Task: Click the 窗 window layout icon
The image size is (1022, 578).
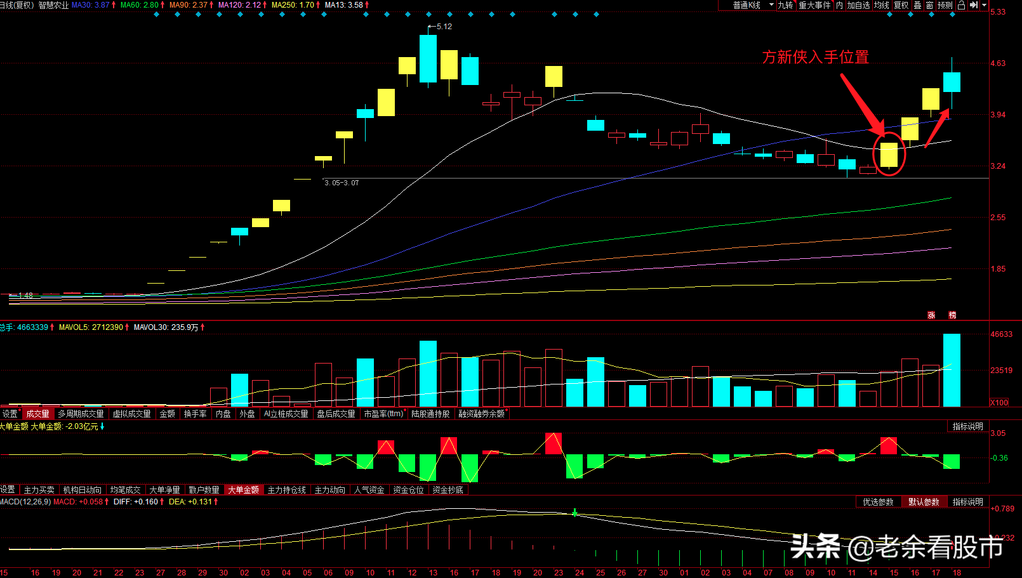Action: (x=930, y=5)
